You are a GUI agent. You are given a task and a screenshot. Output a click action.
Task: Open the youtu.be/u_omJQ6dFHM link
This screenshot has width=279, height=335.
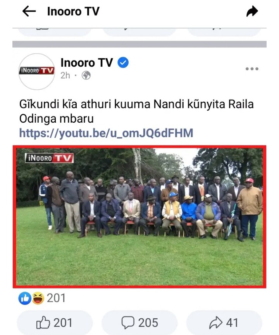[x=106, y=133]
